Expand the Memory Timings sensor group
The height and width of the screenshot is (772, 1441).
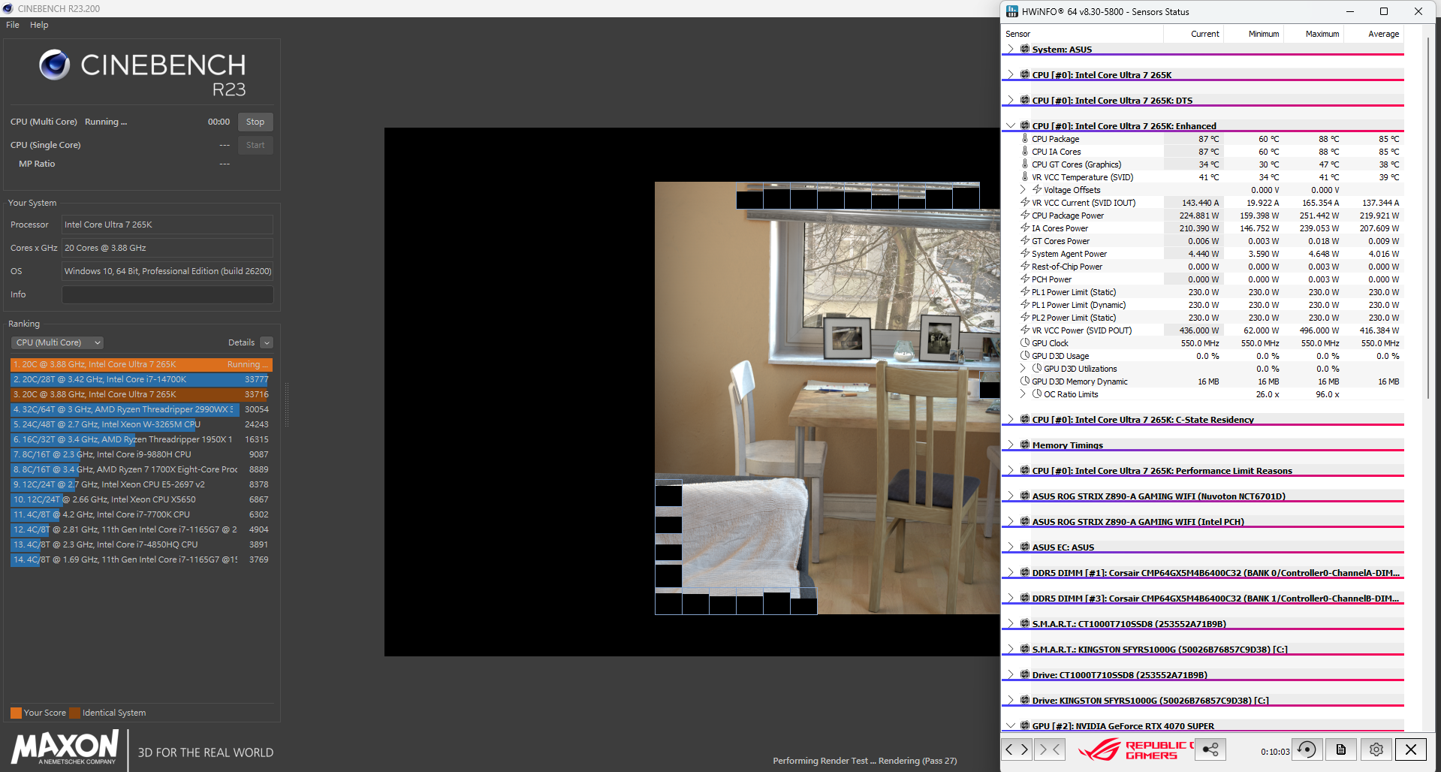(1011, 445)
